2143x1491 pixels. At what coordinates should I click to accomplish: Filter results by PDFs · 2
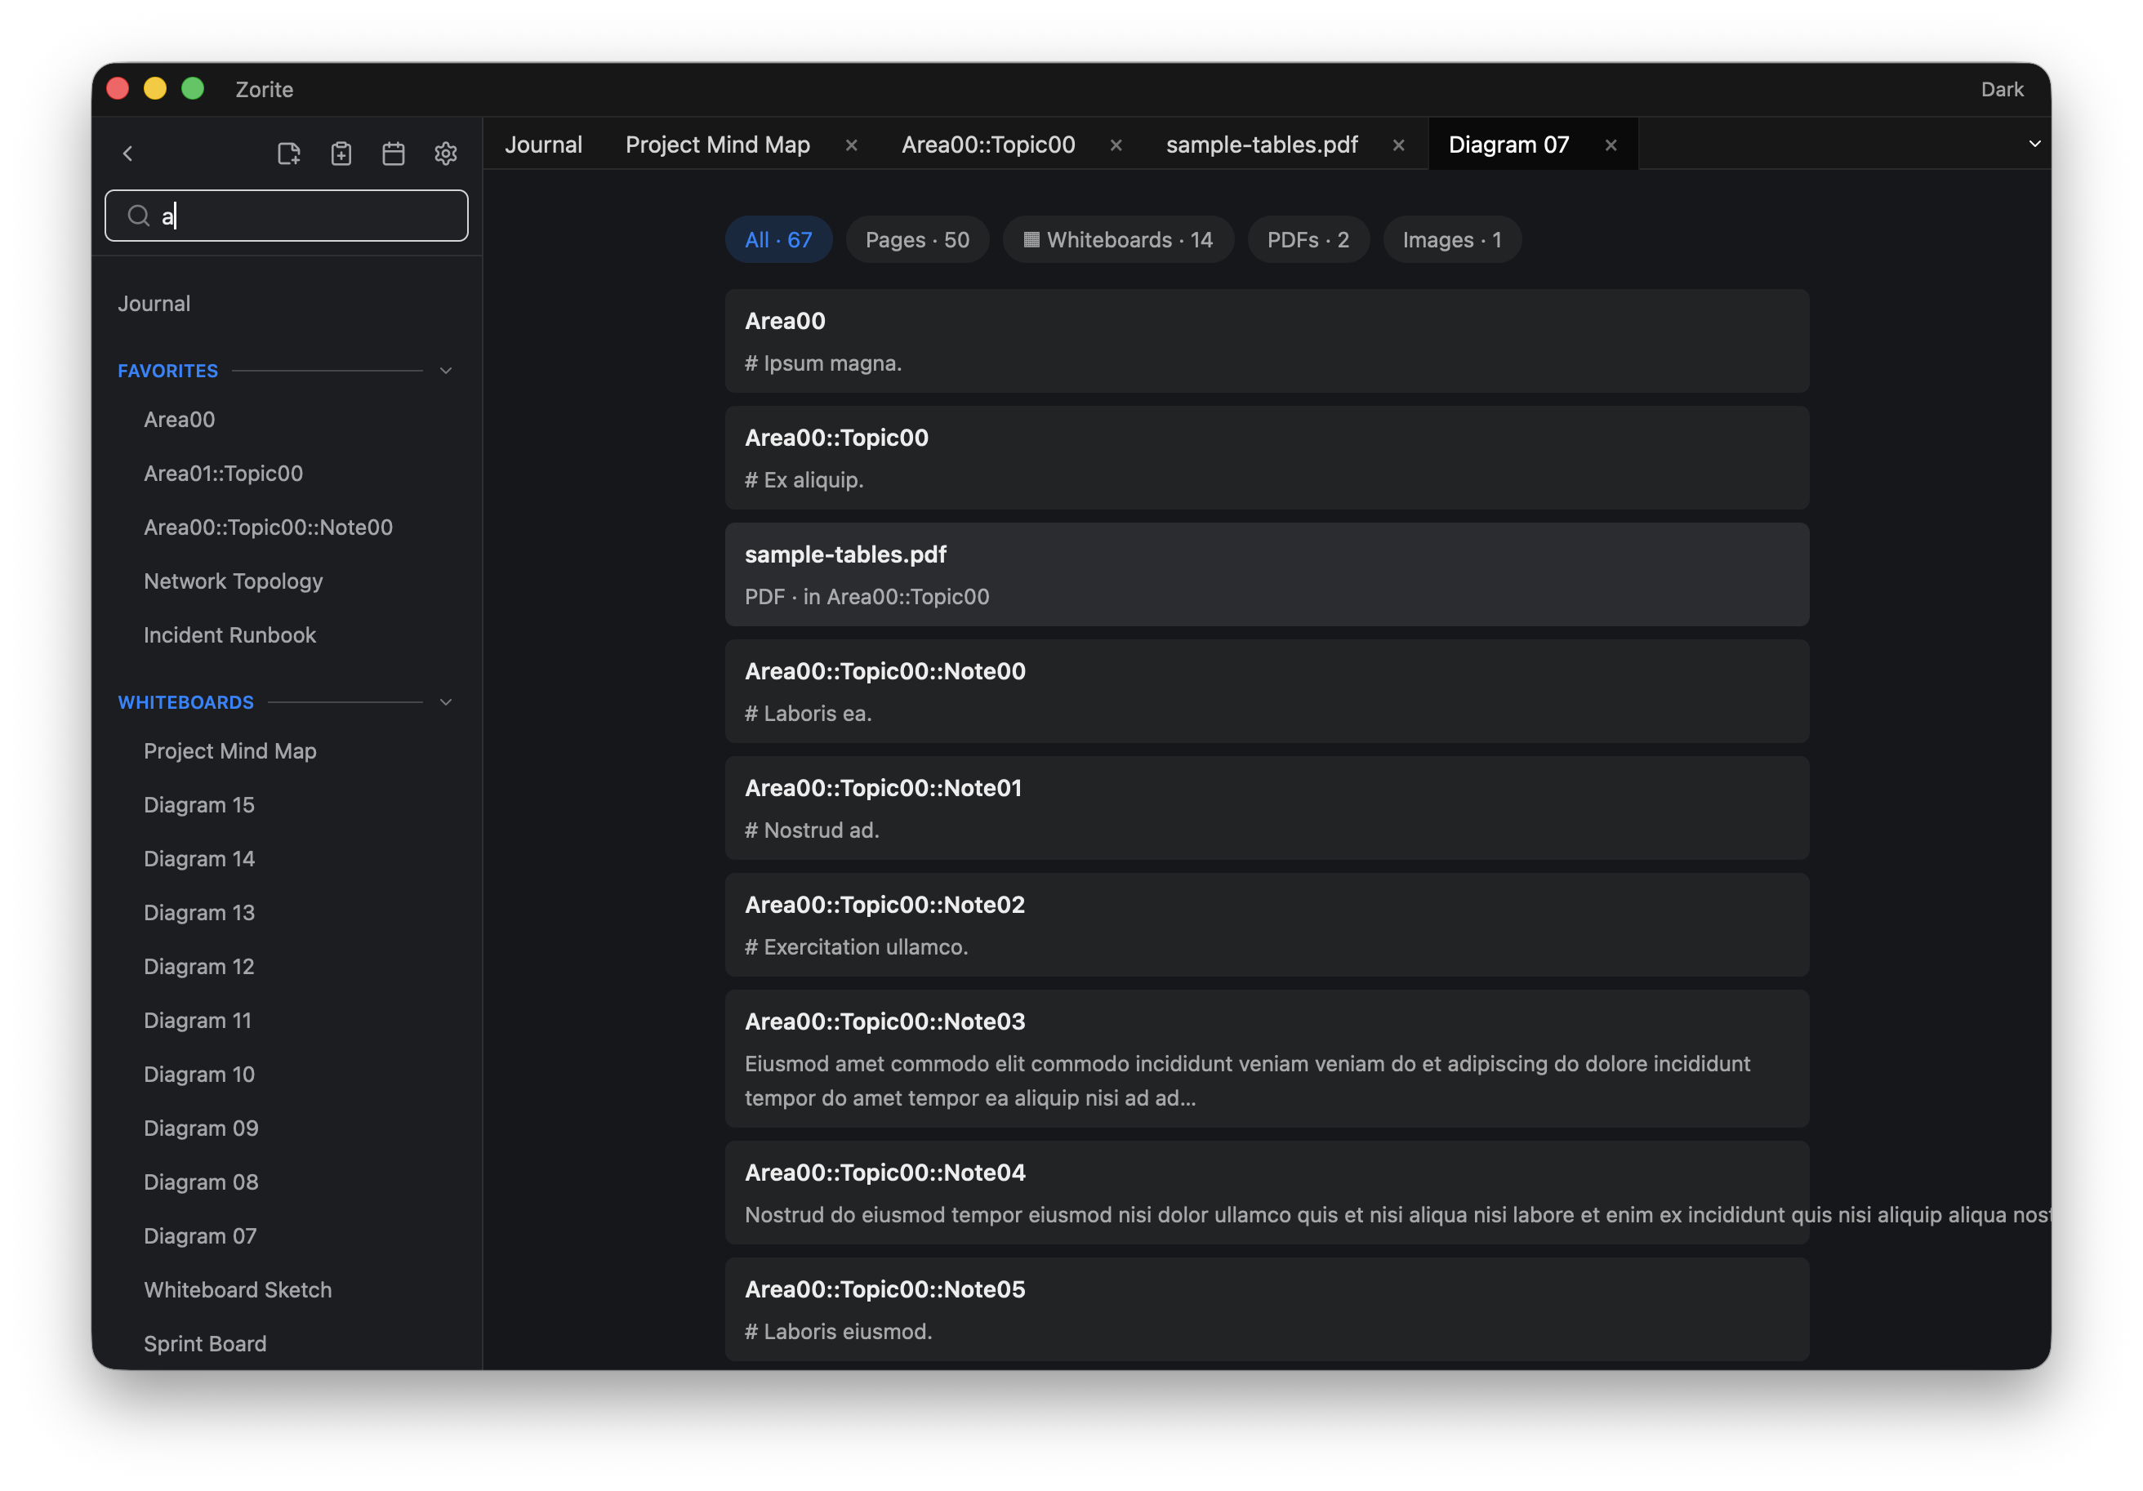(x=1308, y=240)
